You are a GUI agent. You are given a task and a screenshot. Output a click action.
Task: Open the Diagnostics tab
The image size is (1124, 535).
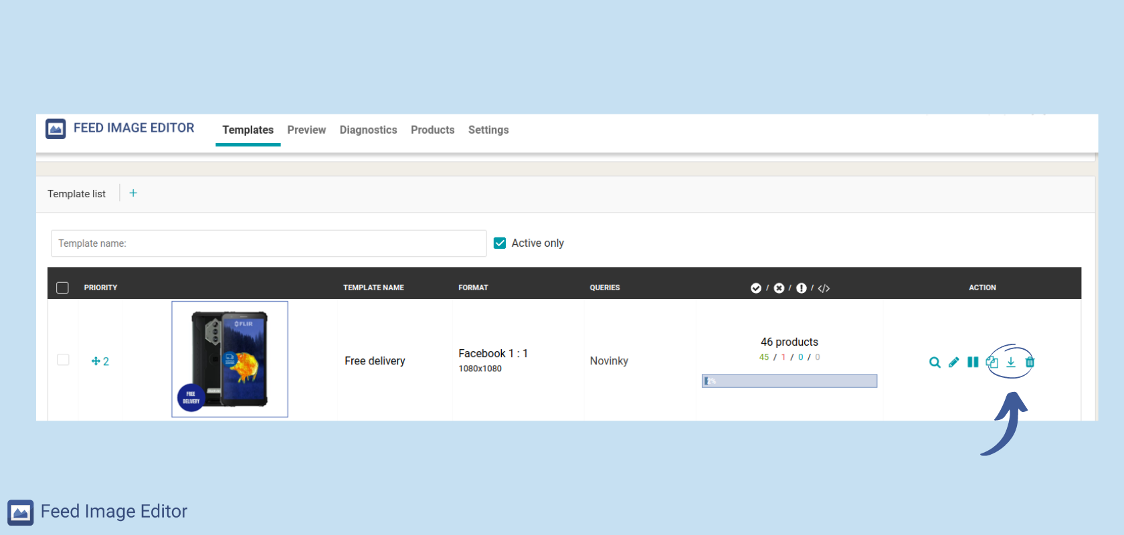click(368, 130)
